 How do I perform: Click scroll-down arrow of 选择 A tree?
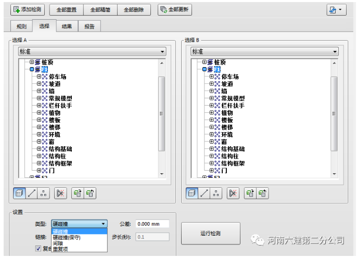[162, 174]
